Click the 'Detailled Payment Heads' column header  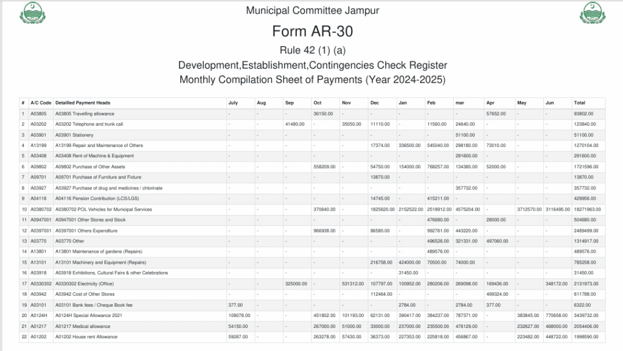click(x=83, y=103)
